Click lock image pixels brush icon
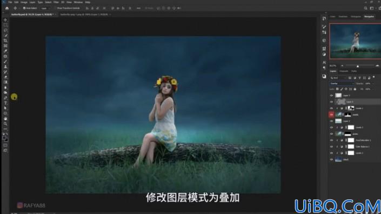The width and height of the screenshot is (381, 214). [x=342, y=89]
